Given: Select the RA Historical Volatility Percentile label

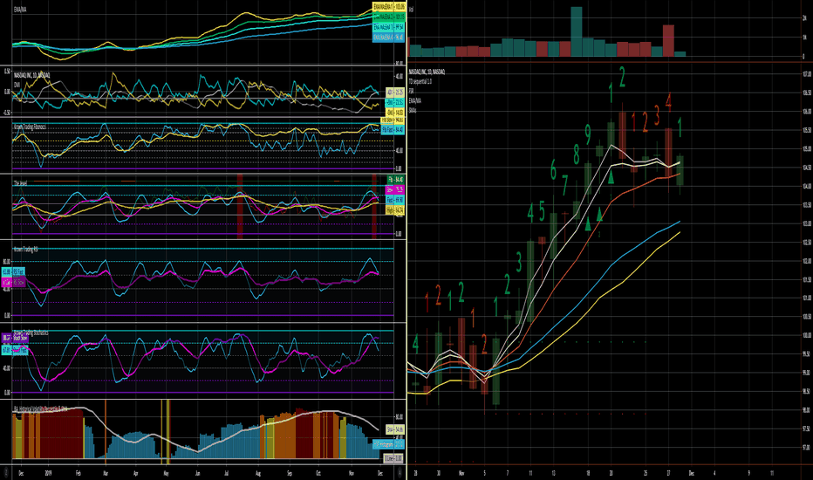Looking at the screenshot, I should coord(40,409).
